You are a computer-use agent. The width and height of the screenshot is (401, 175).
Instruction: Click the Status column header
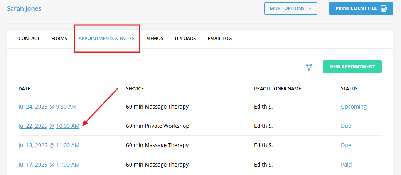[349, 89]
